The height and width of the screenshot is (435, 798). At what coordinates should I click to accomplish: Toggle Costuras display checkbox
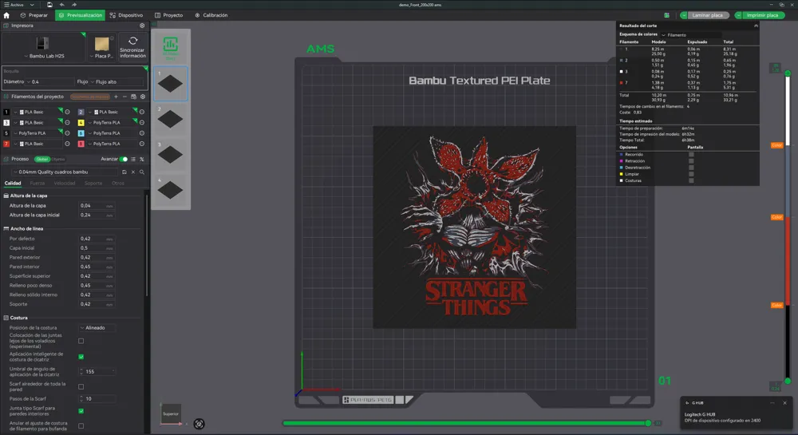(691, 180)
